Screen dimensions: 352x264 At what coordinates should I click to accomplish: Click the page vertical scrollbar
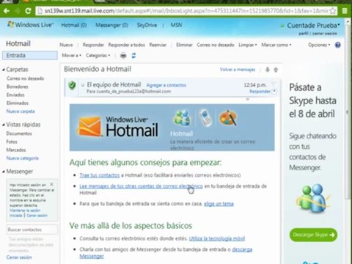coord(348,112)
